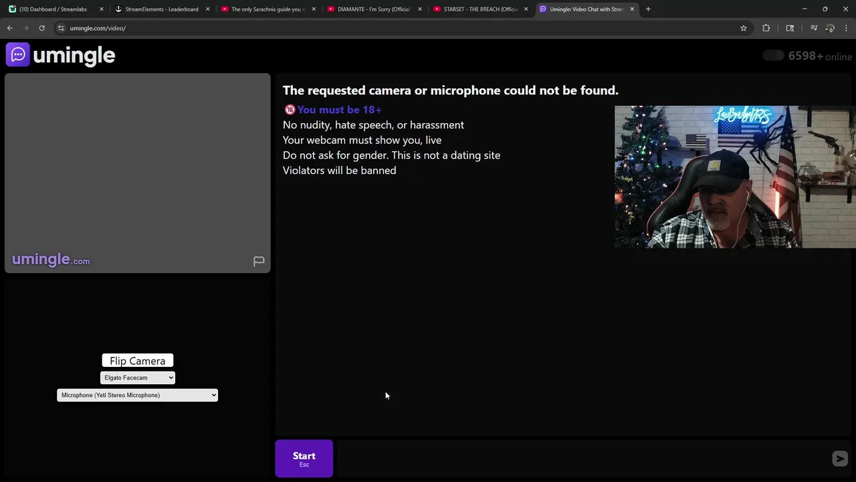The image size is (856, 482).
Task: Close the DIAMANTE - I'm Sorry tab
Action: click(x=420, y=9)
